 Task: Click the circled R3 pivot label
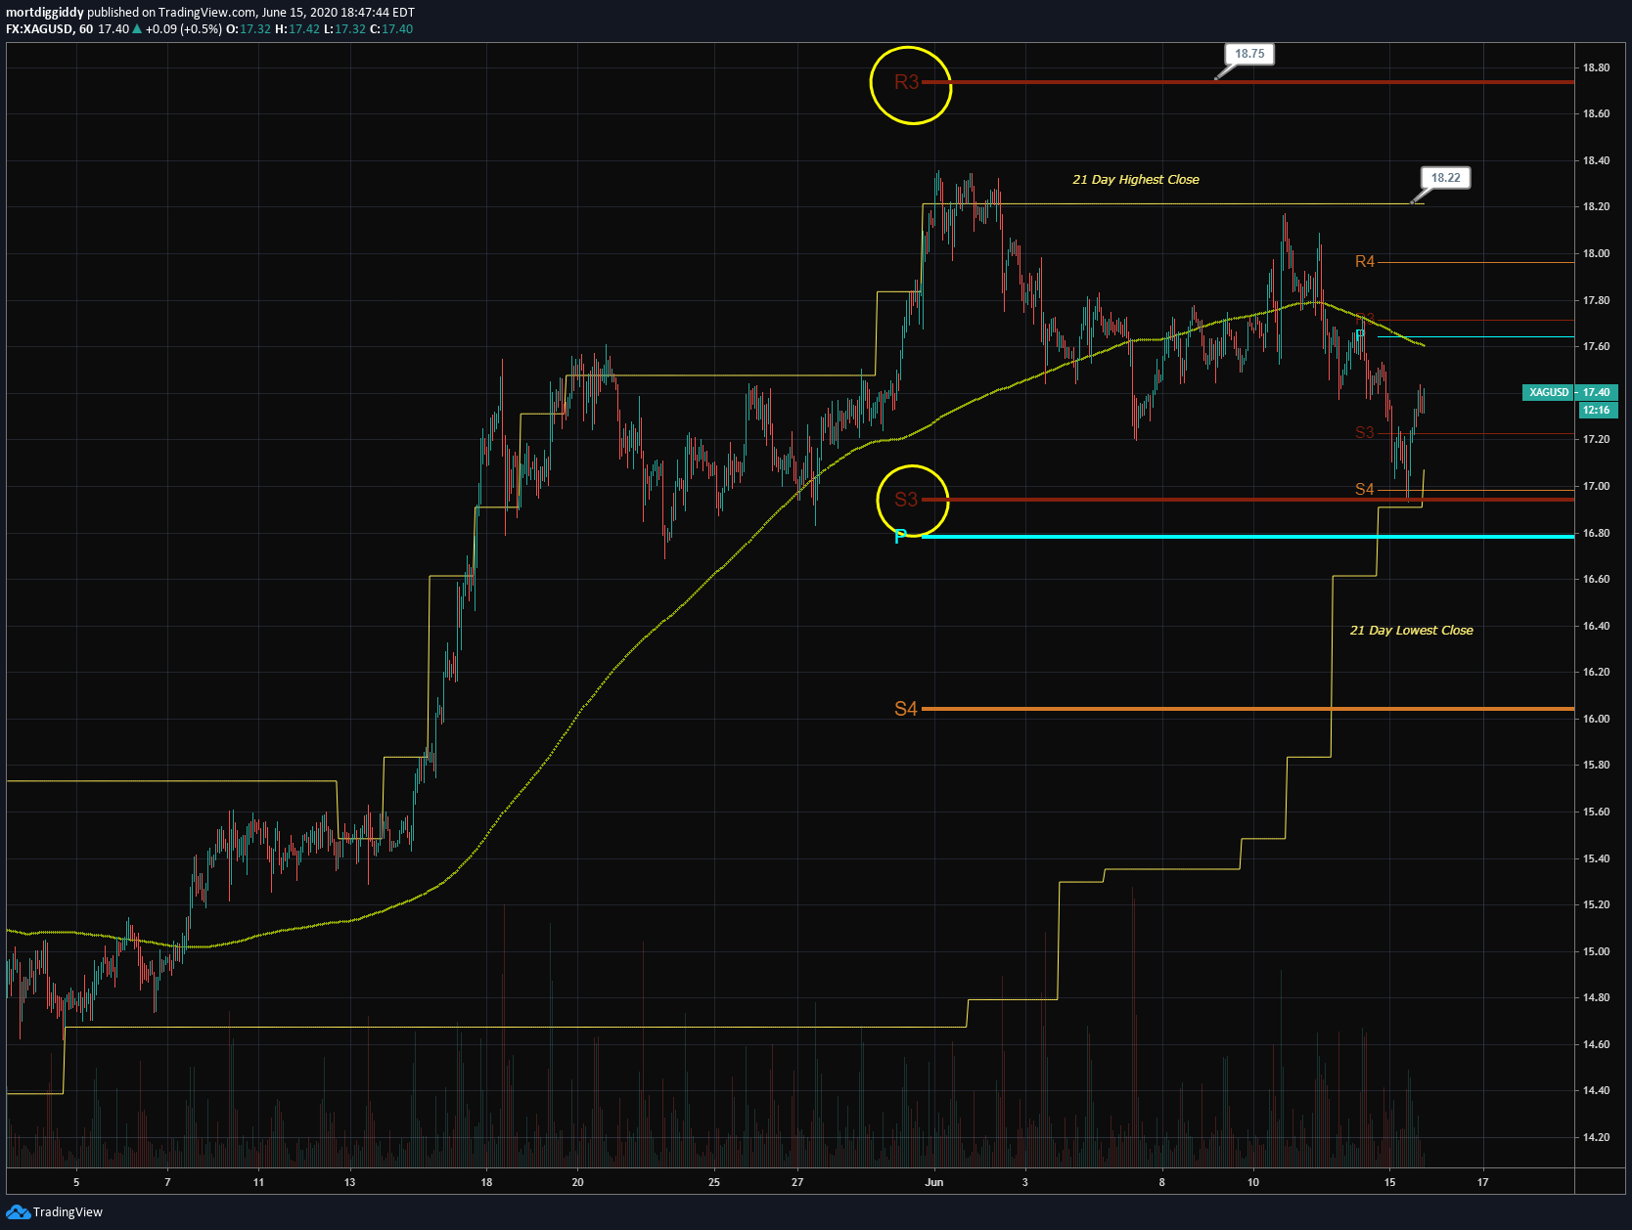click(907, 82)
